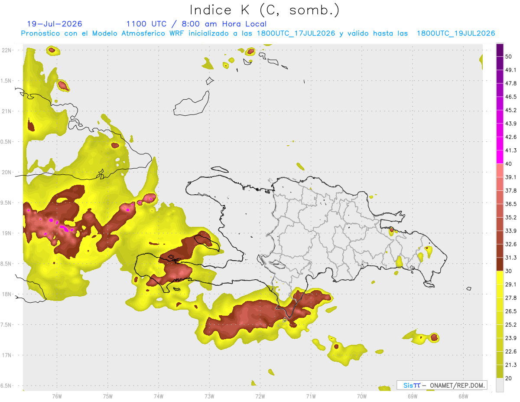Click the '76W' longitude axis label

pyautogui.click(x=57, y=397)
